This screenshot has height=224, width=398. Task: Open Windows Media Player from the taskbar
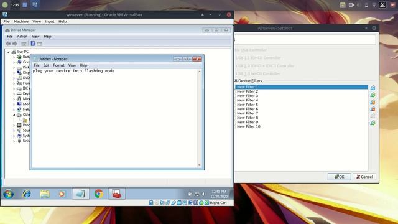click(62, 194)
